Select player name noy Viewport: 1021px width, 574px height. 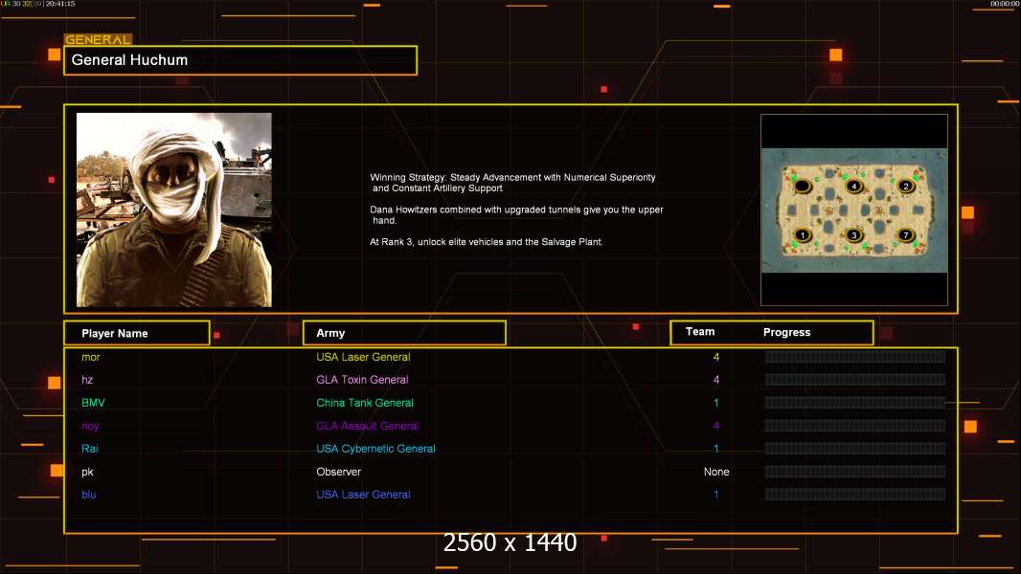pyautogui.click(x=90, y=427)
